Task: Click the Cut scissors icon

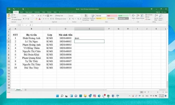Action: (12, 15)
